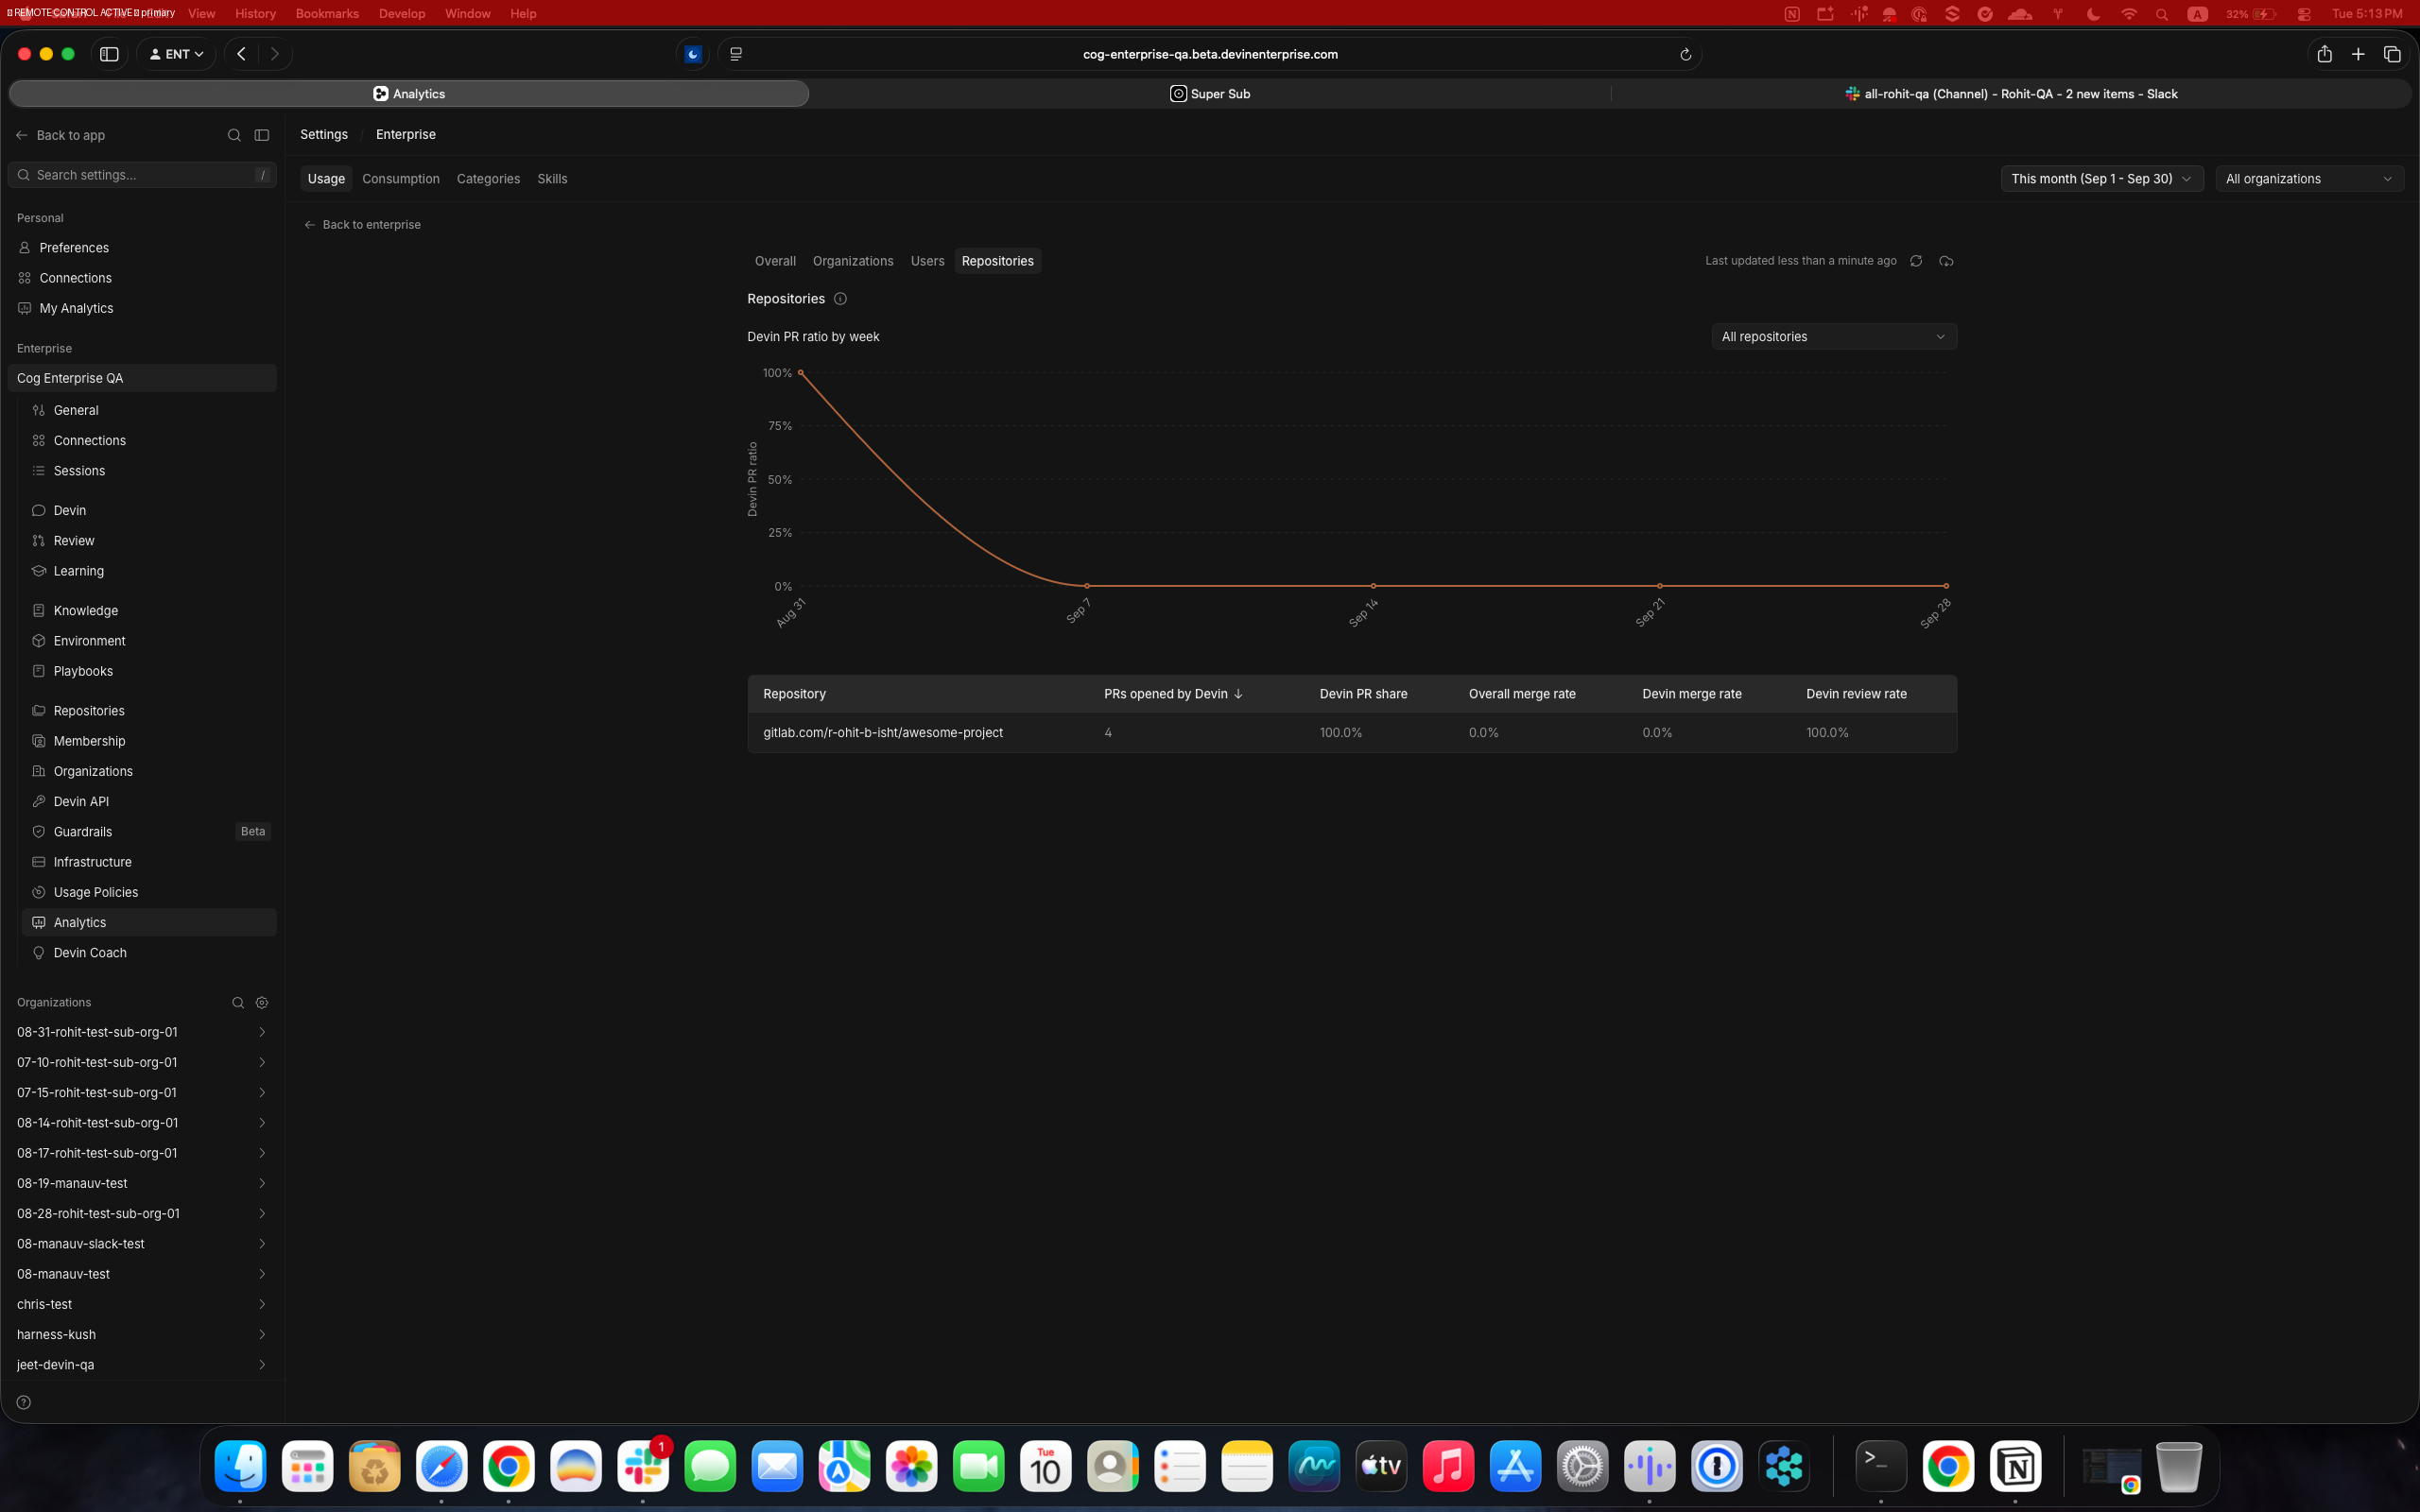The image size is (2420, 1512).
Task: Click the export cloud download icon
Action: tap(1946, 261)
